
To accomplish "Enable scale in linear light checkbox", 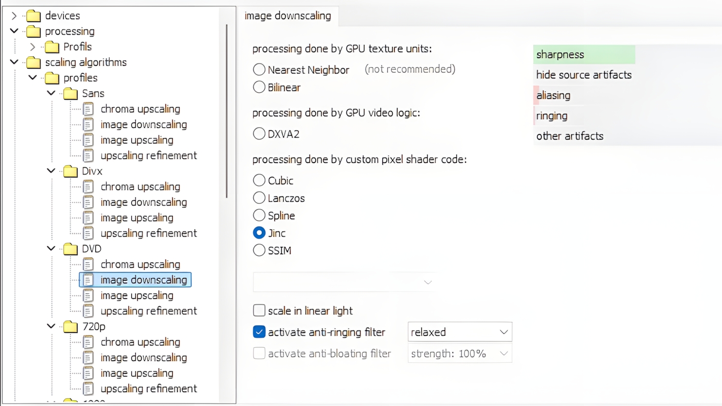I will 259,311.
